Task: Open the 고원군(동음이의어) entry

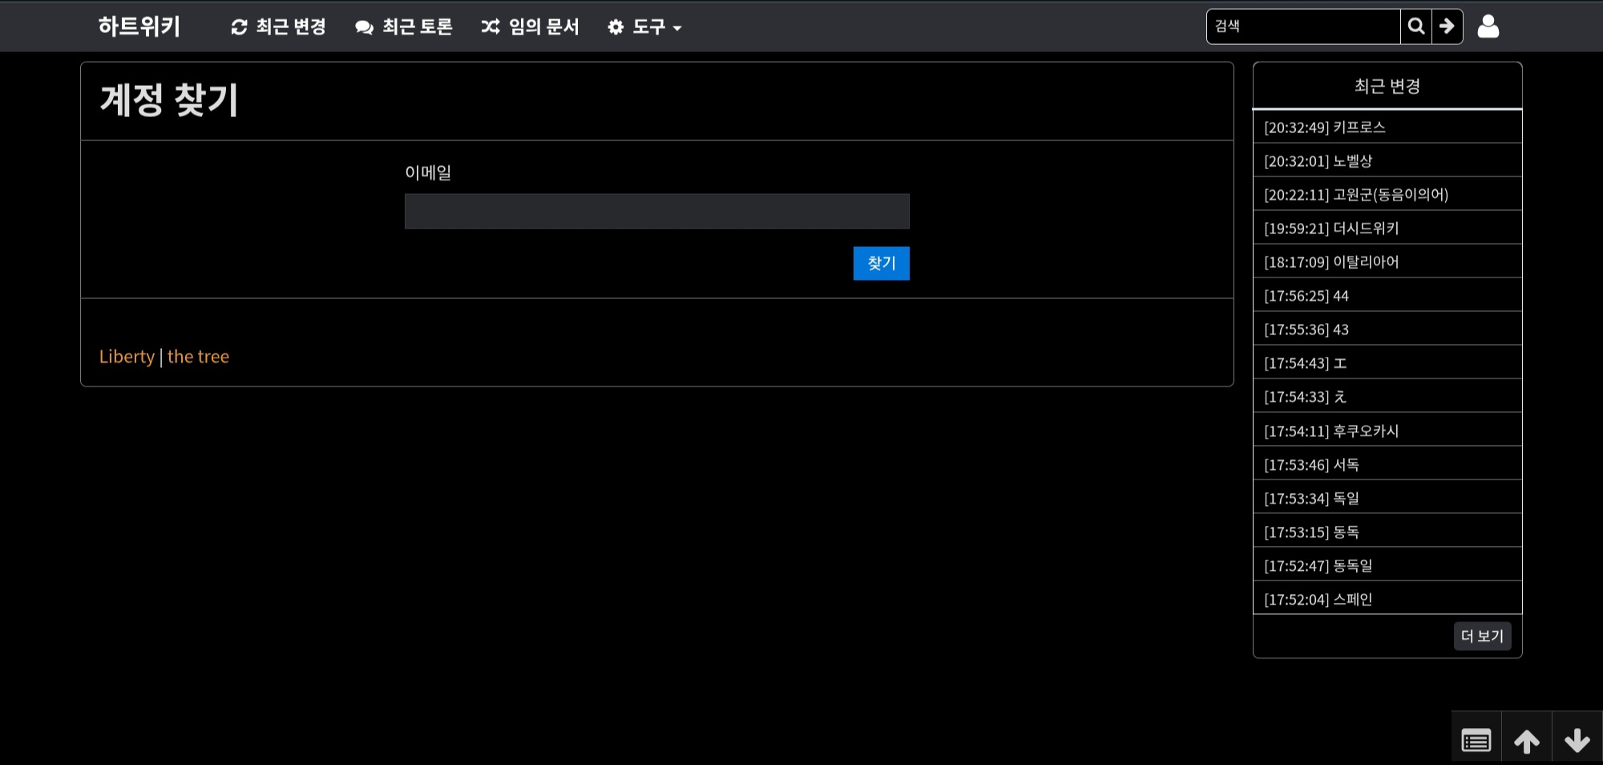Action: tap(1387, 194)
